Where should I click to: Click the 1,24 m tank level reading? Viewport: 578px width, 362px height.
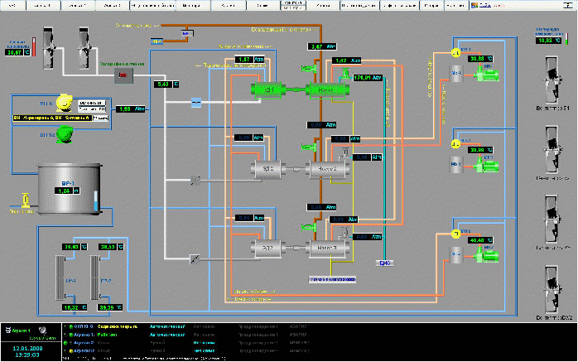click(67, 191)
